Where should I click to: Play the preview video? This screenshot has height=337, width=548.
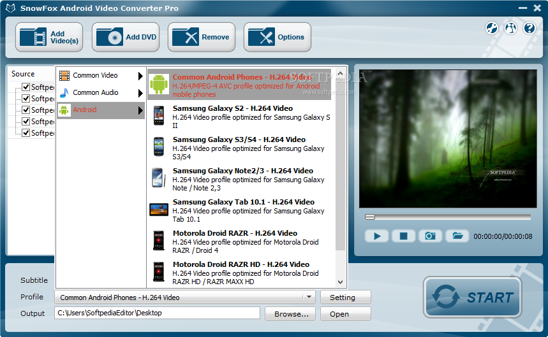pos(377,236)
